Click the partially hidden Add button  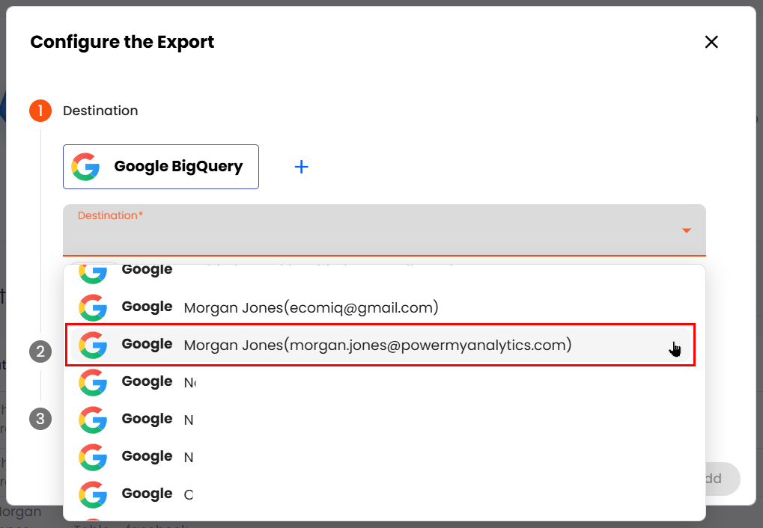pyautogui.click(x=720, y=479)
